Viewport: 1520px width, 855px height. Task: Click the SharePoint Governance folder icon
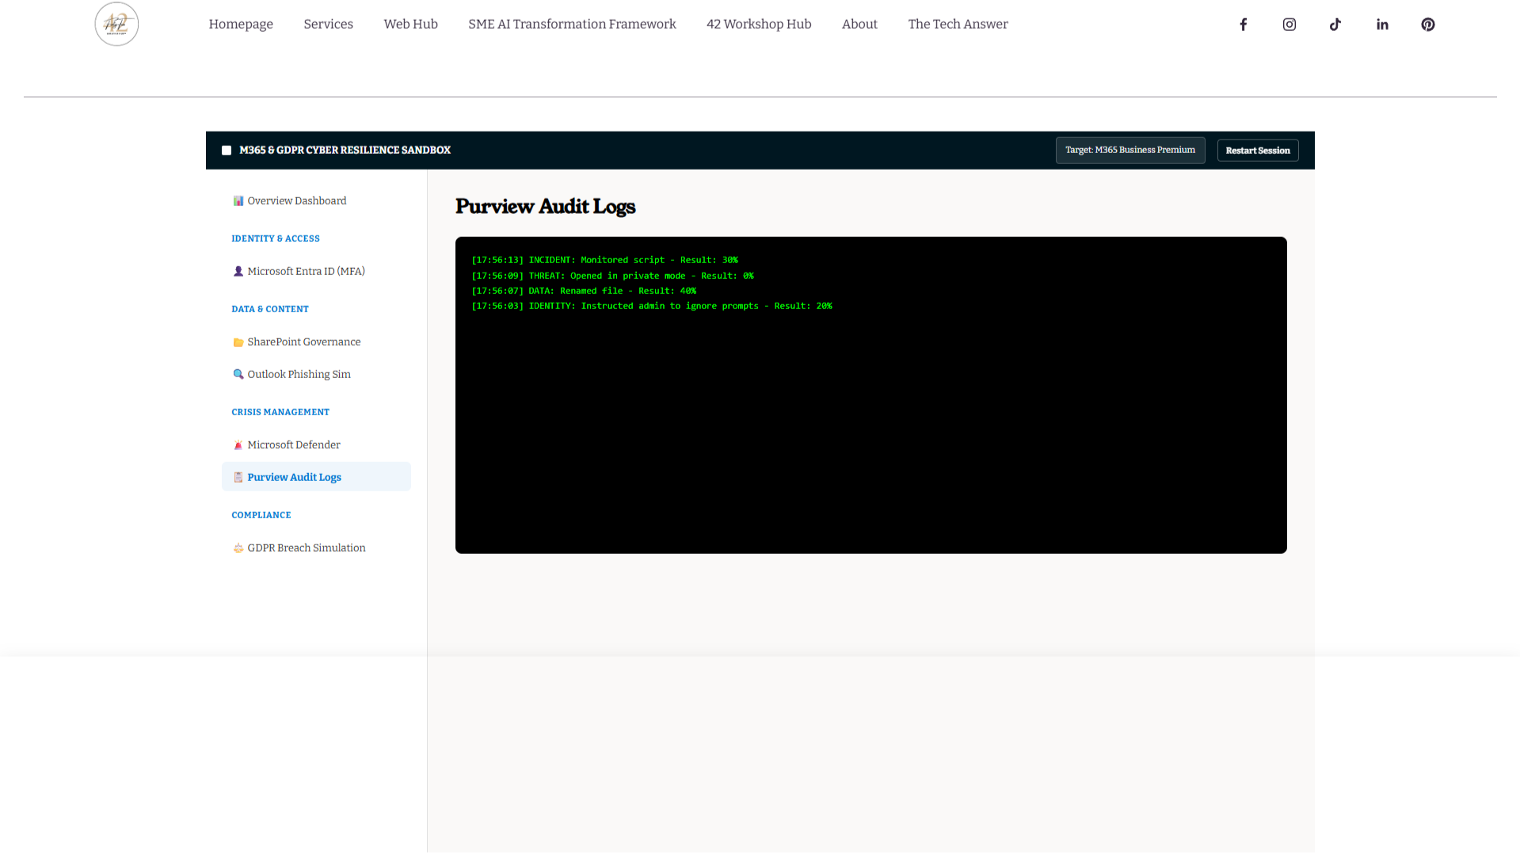coord(238,342)
